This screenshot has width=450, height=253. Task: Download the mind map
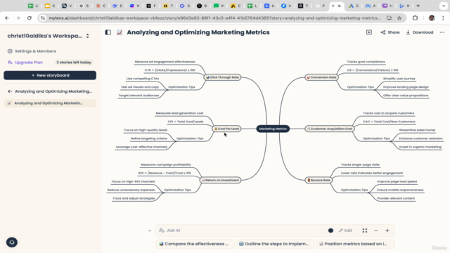coord(420,32)
